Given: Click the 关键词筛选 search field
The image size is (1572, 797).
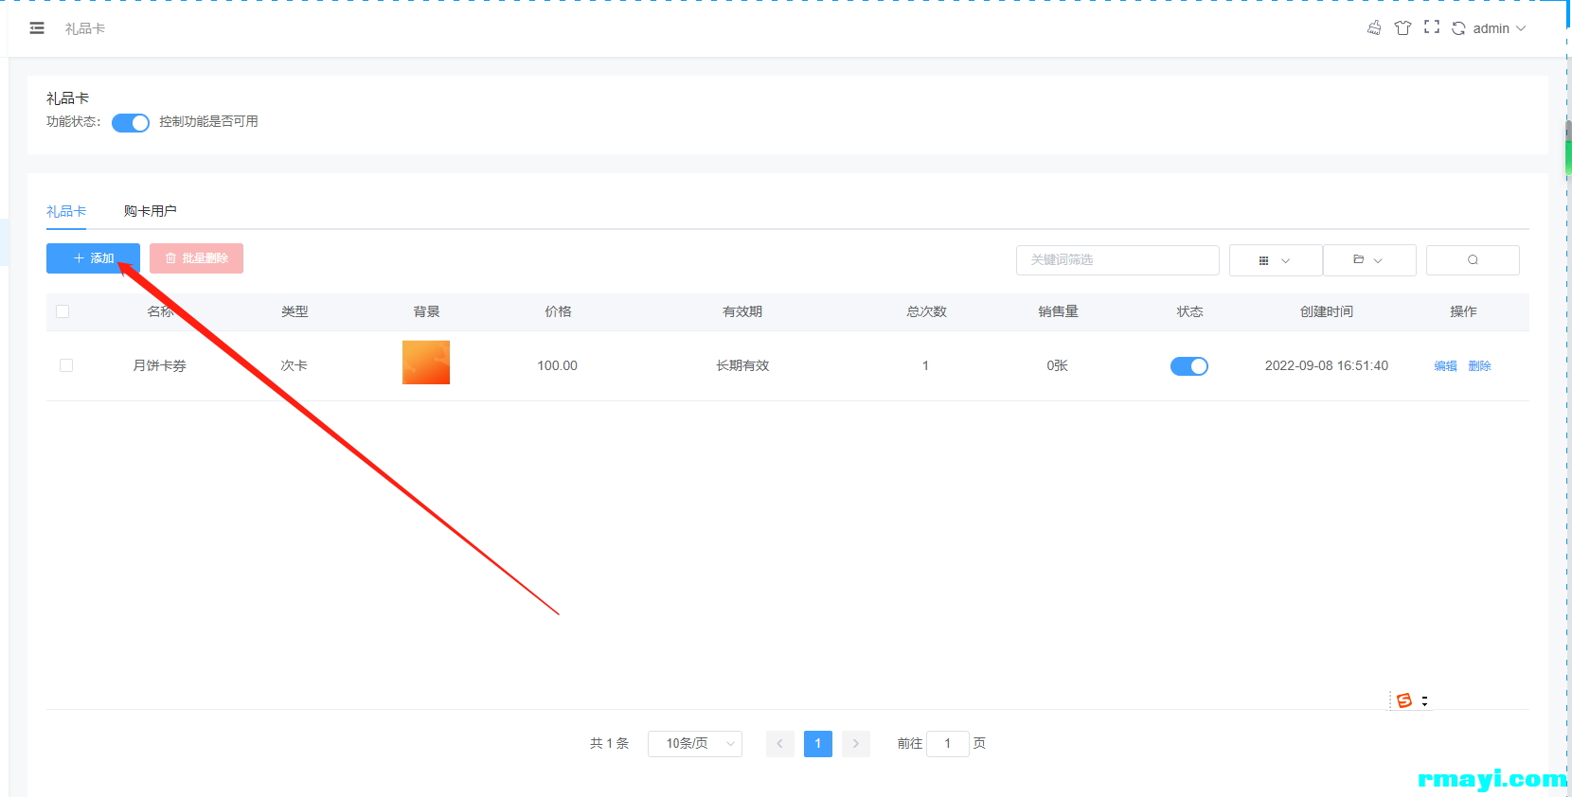Looking at the screenshot, I should [1117, 260].
